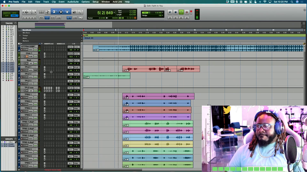Click the TPLD aux track name
This screenshot has width=307, height=172.
[x=29, y=87]
